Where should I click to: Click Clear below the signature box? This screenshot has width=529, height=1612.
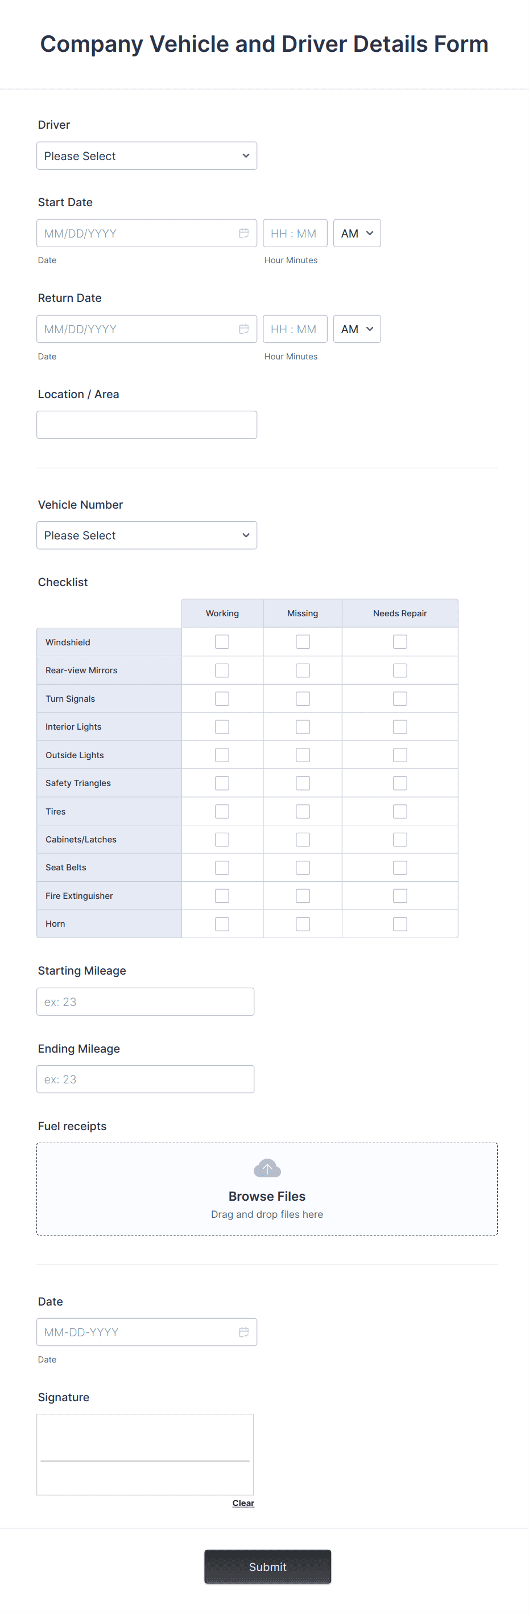pyautogui.click(x=243, y=1503)
